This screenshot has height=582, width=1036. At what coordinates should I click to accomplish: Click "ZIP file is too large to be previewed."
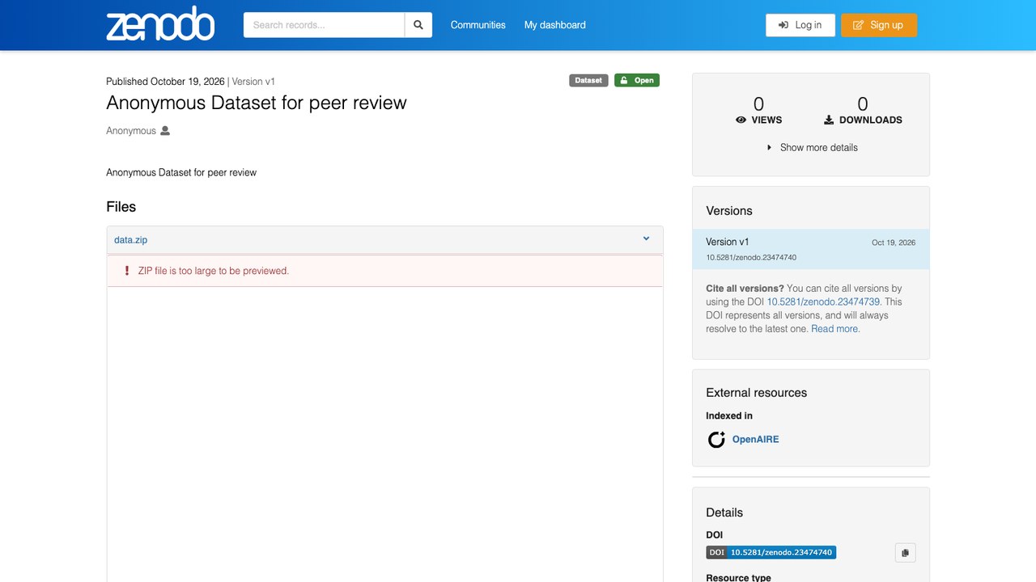tap(214, 271)
